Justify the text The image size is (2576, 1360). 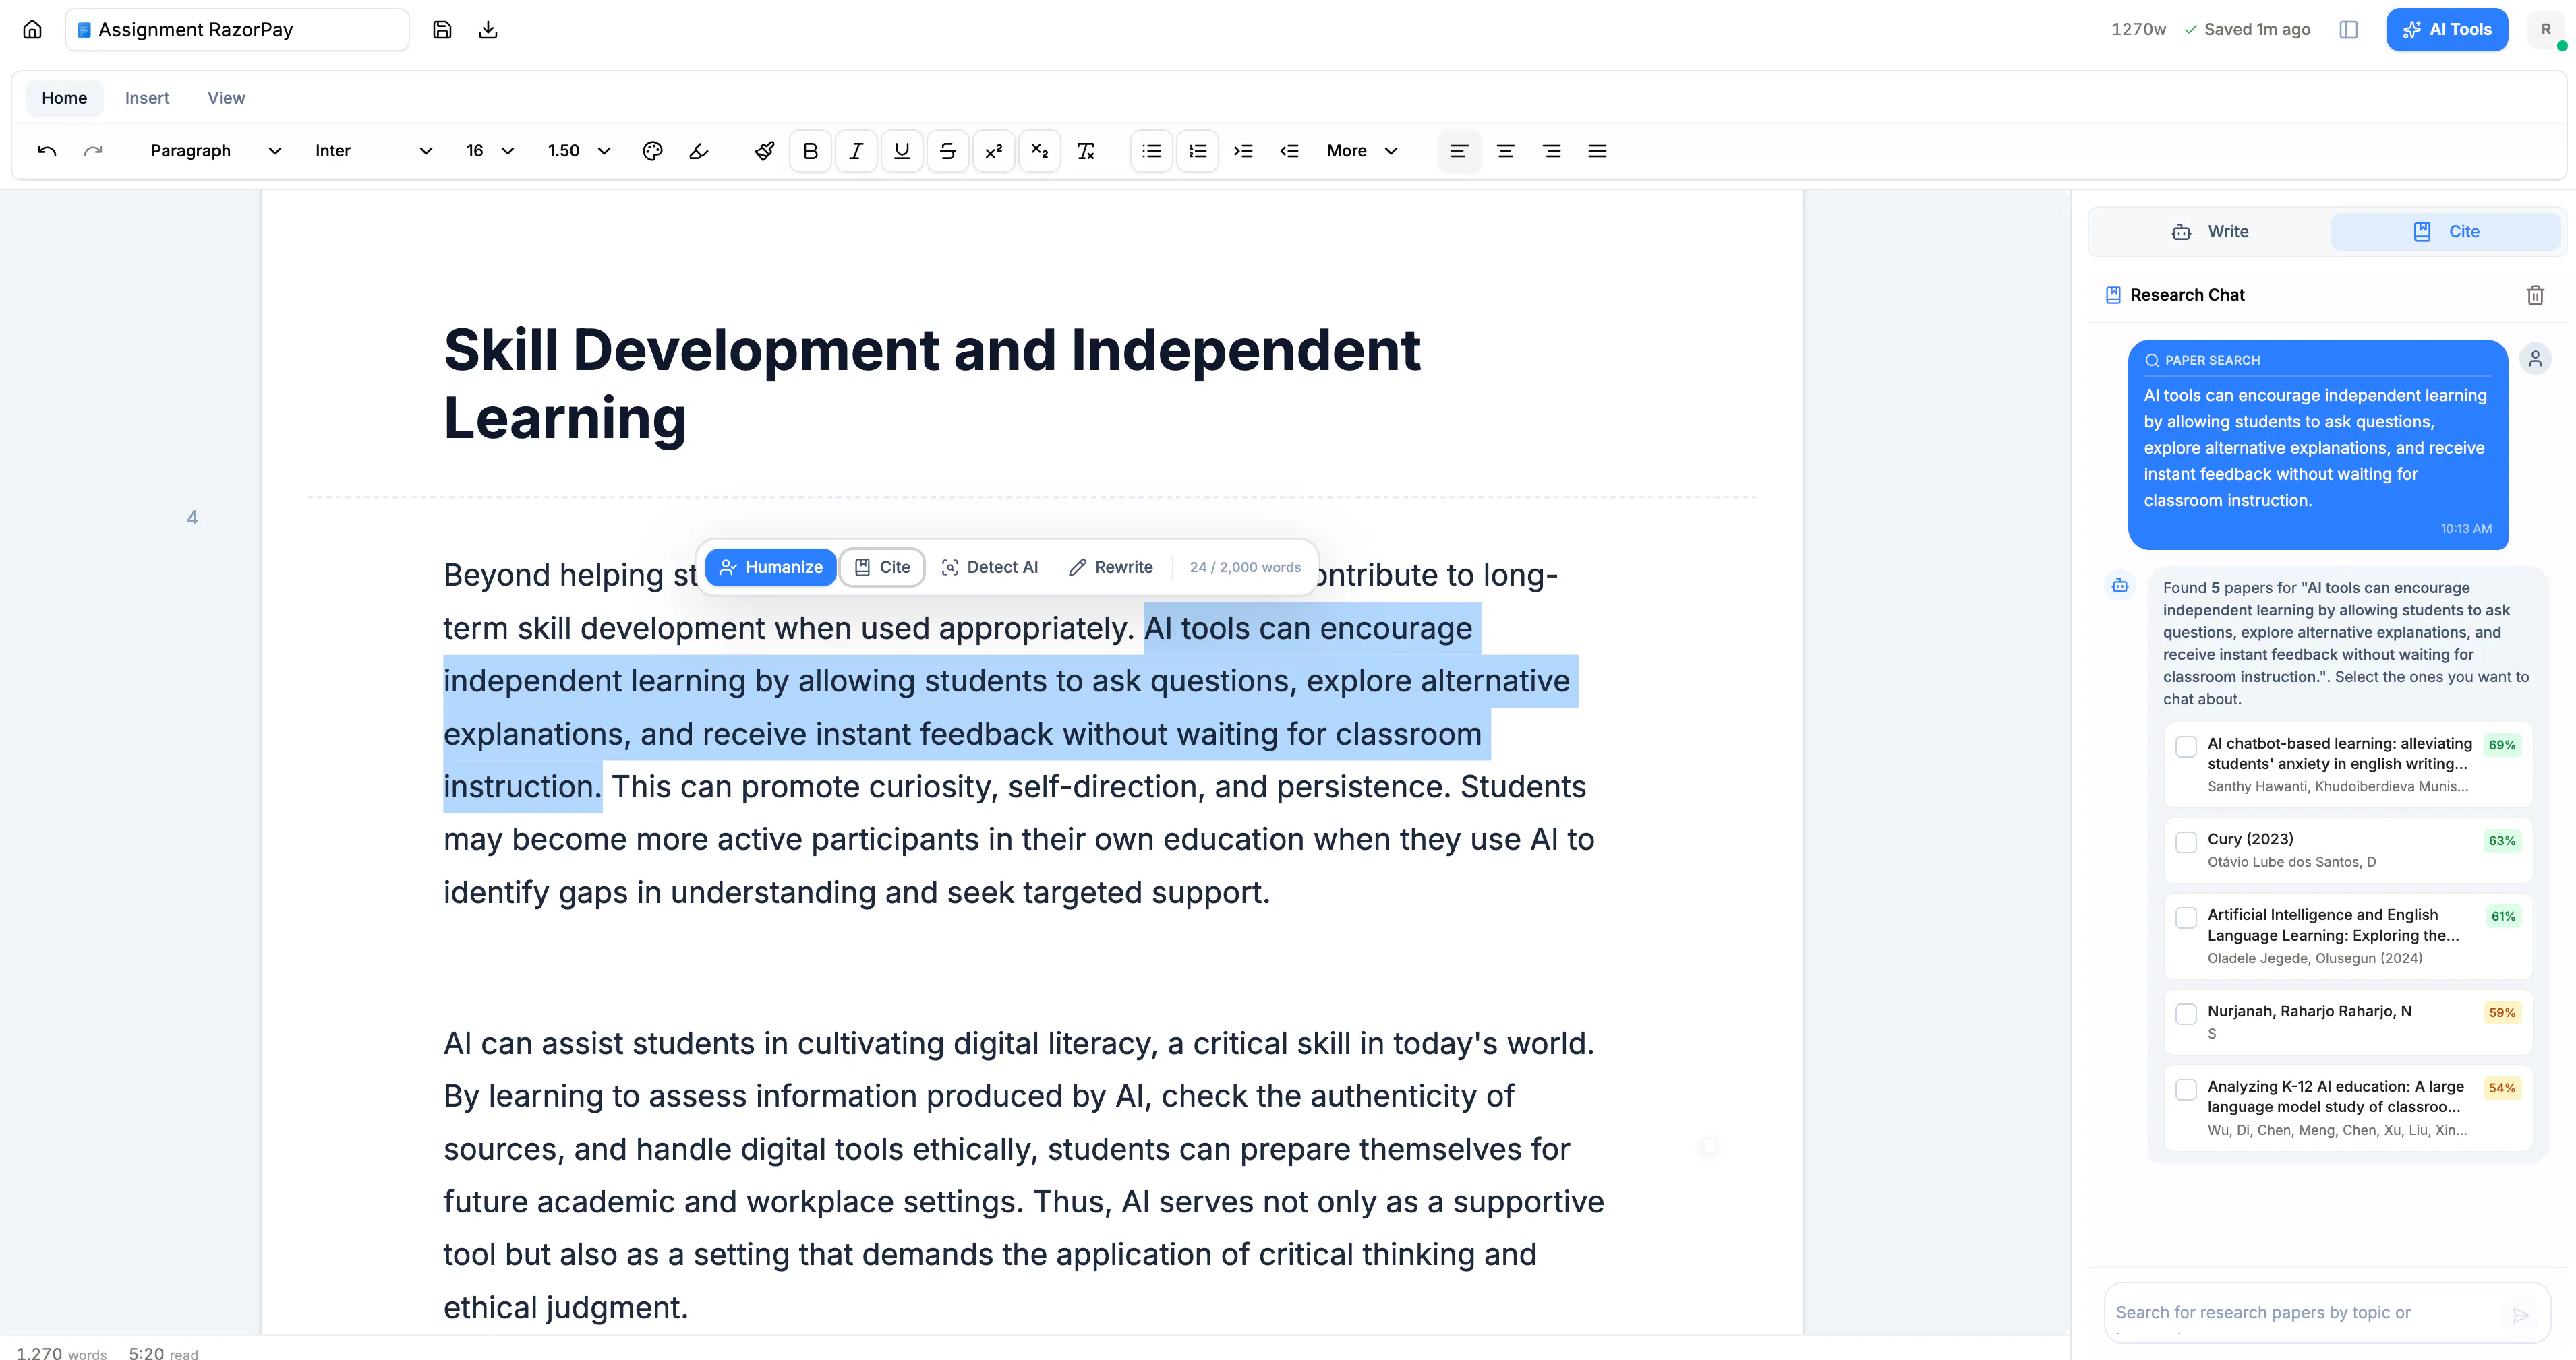coord(1598,151)
